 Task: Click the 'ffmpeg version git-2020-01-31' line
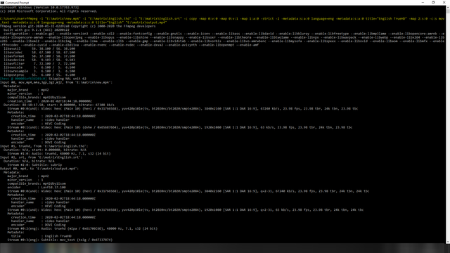click(78, 26)
